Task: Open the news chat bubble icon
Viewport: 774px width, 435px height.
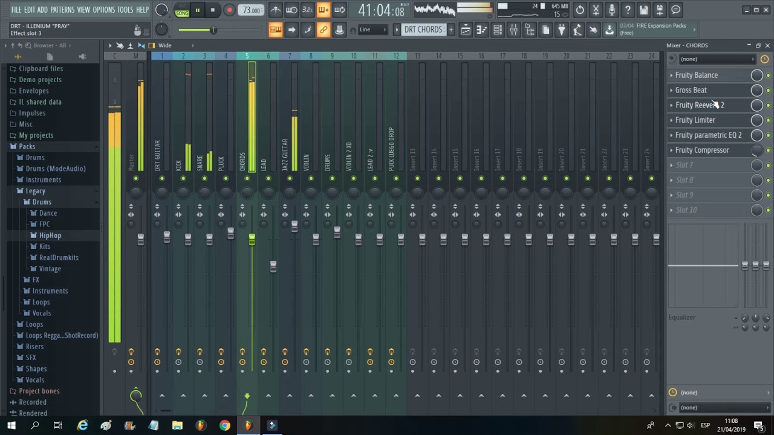Action: coord(675,10)
